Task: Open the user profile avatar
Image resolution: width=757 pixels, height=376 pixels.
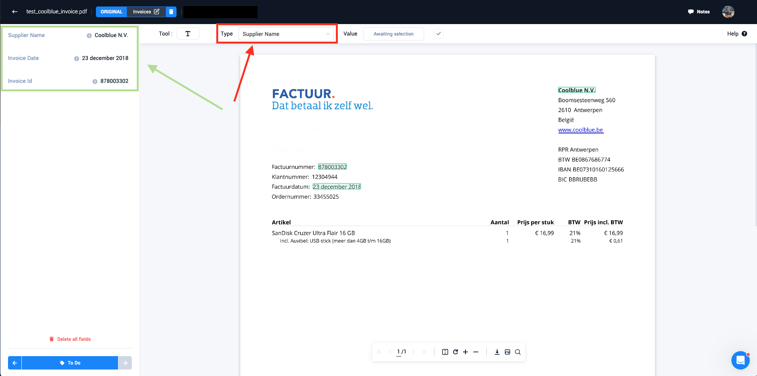Action: pos(728,12)
